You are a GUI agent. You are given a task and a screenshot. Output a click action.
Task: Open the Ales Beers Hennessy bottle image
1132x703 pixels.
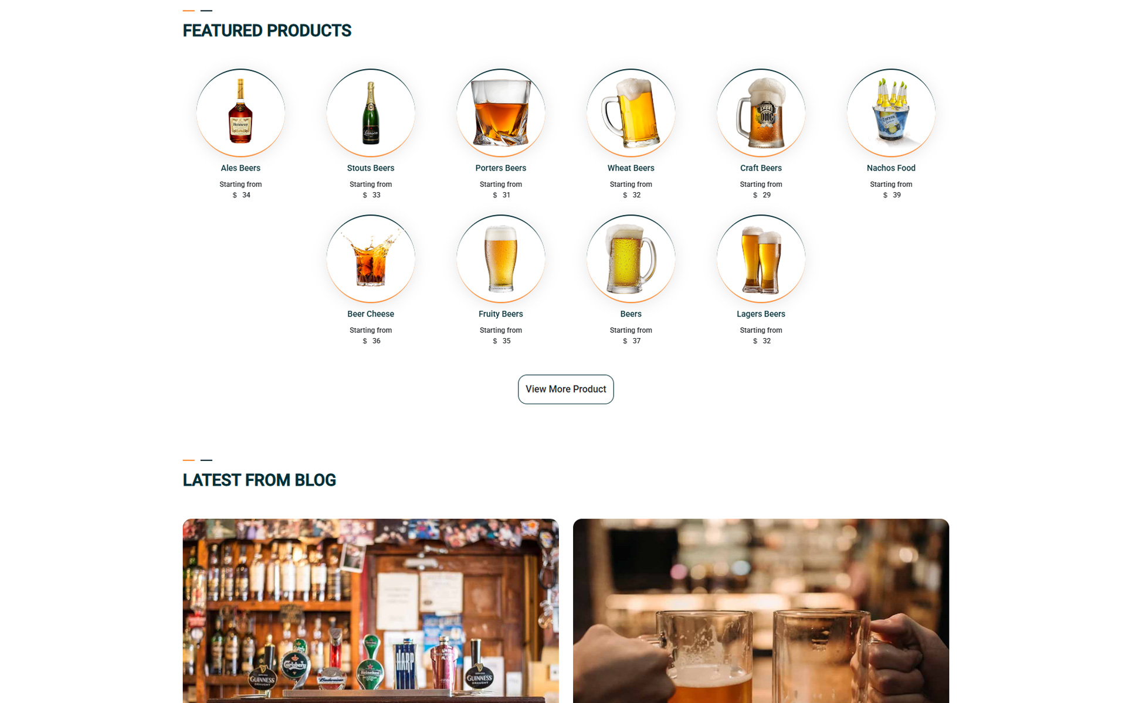[x=240, y=113]
